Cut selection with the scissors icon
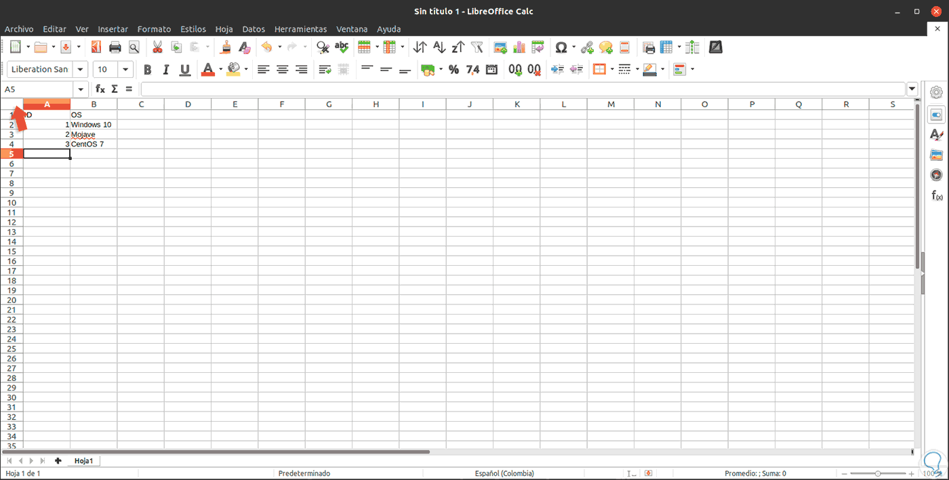The image size is (949, 480). coord(157,47)
